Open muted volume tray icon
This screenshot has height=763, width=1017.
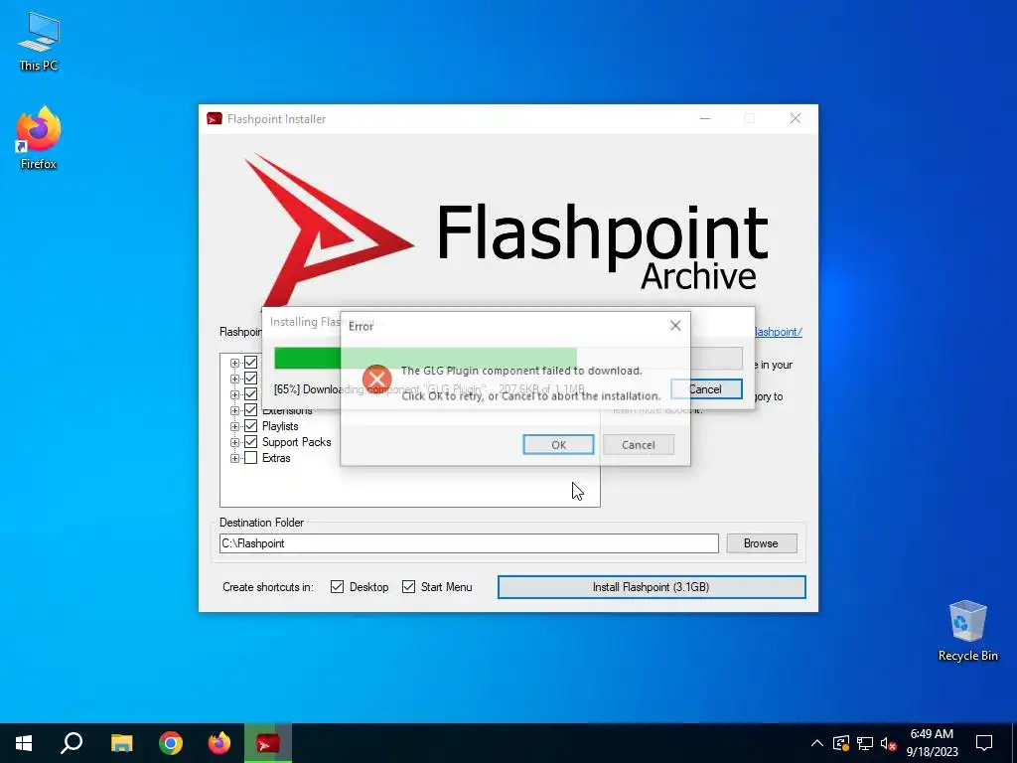tap(889, 743)
